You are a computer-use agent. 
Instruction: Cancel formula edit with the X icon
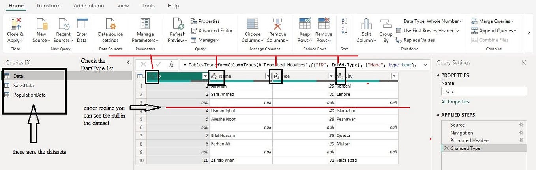tap(143, 64)
